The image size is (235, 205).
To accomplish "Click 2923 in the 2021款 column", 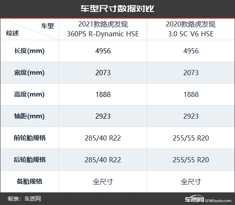I will [103, 116].
